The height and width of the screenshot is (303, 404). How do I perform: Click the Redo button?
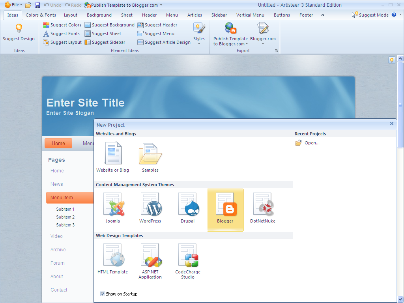[x=73, y=5]
